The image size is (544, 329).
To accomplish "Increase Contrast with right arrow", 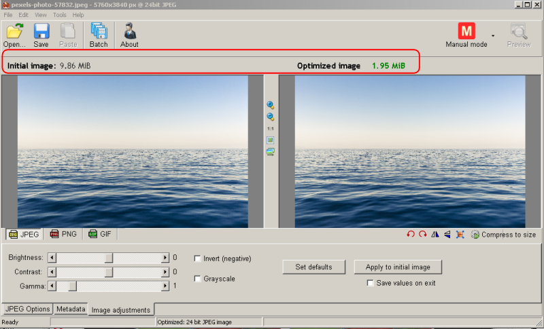I will click(165, 272).
